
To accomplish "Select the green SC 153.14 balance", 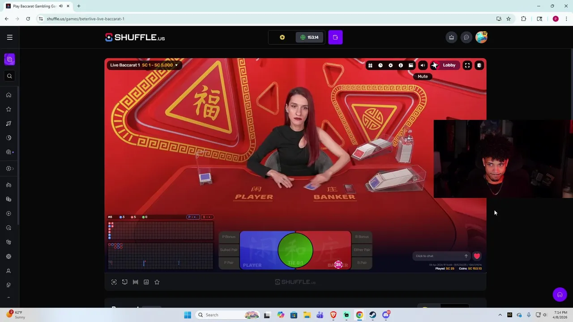I will (x=309, y=38).
